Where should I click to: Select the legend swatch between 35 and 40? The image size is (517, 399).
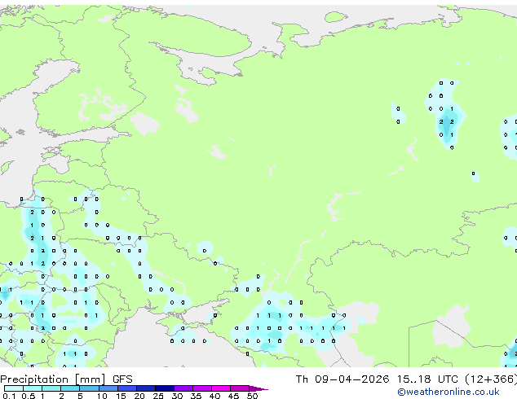point(202,388)
